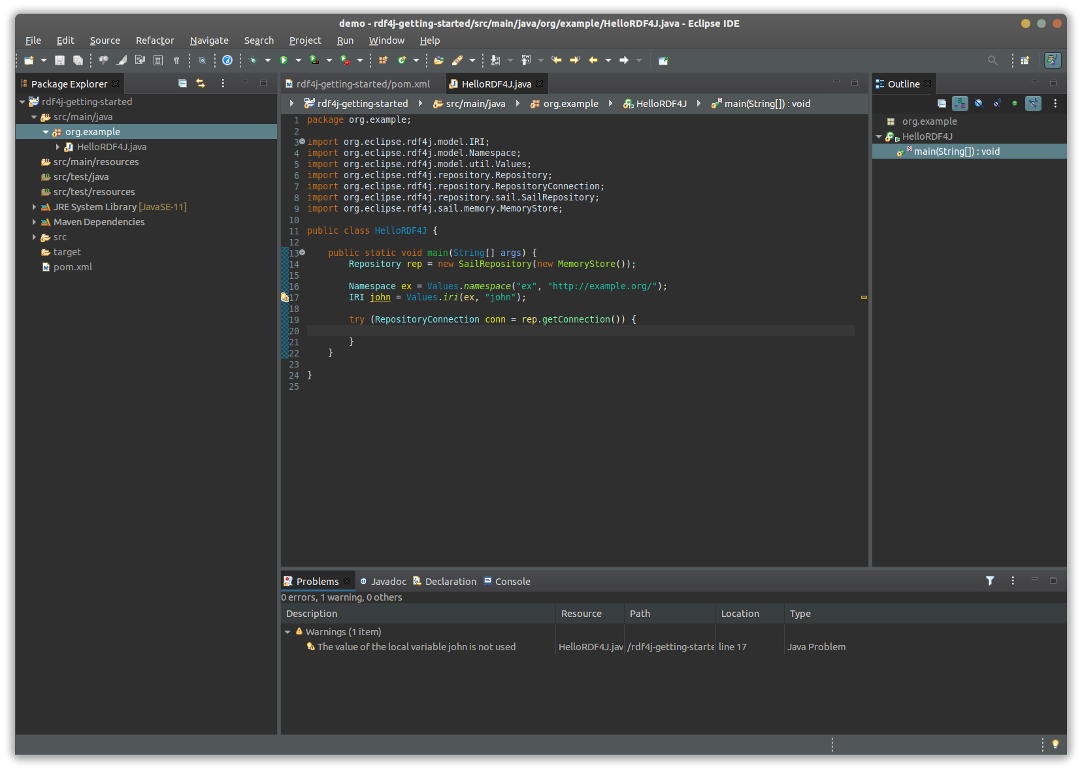The height and width of the screenshot is (771, 1082).
Task: Expand Maven Dependencies node
Action: point(34,222)
